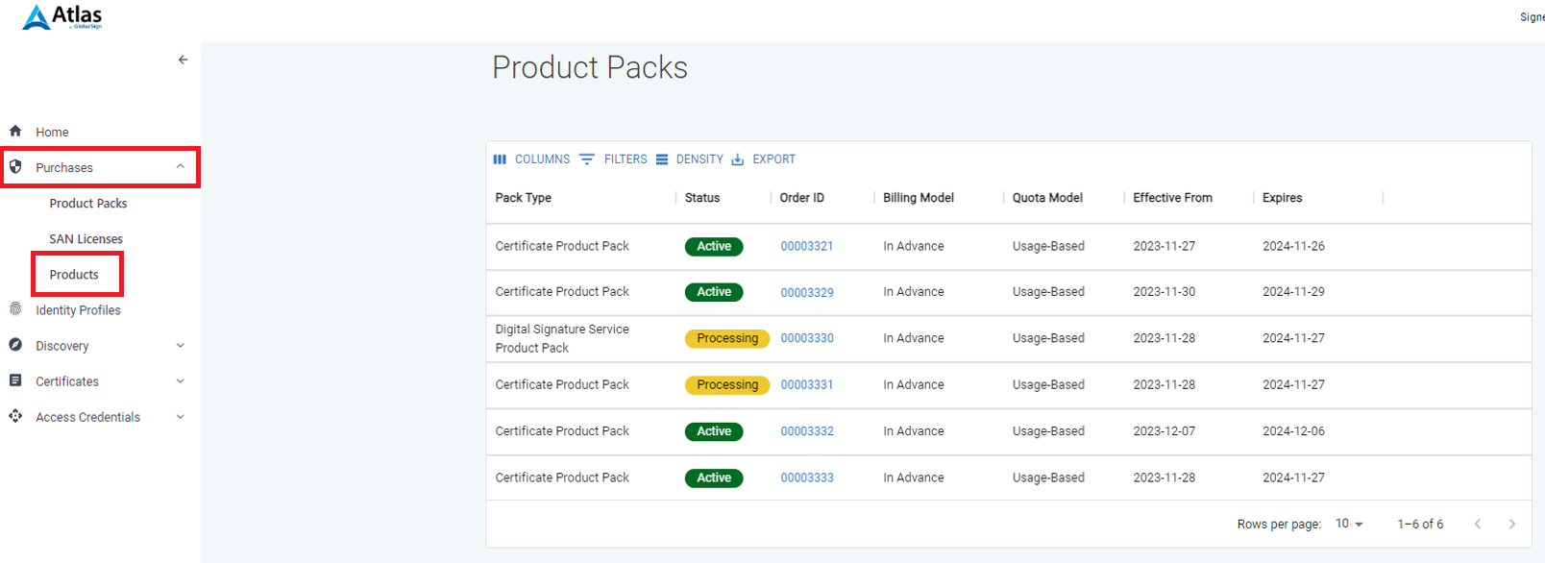
Task: Click the Purchases shield icon
Action: pyautogui.click(x=15, y=167)
